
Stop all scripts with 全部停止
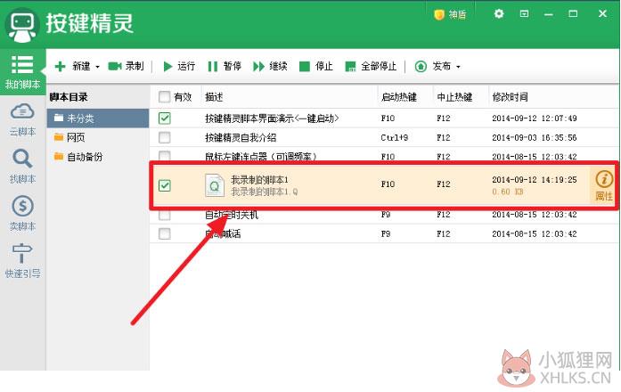click(371, 66)
